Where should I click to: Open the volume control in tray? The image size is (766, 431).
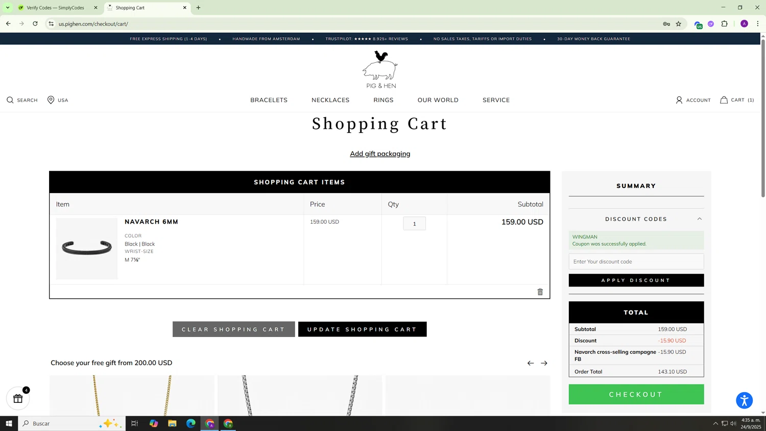pyautogui.click(x=733, y=423)
